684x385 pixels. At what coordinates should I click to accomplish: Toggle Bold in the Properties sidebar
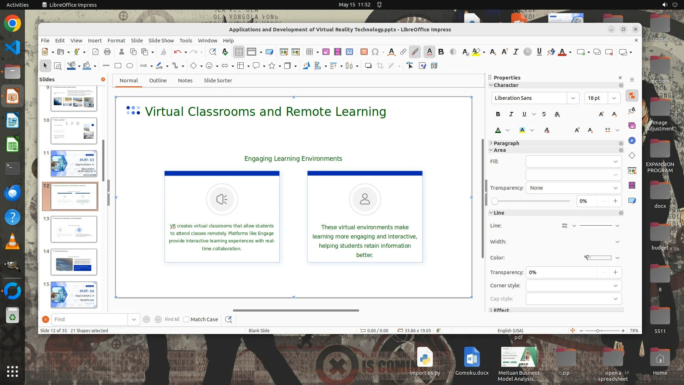pos(498,114)
